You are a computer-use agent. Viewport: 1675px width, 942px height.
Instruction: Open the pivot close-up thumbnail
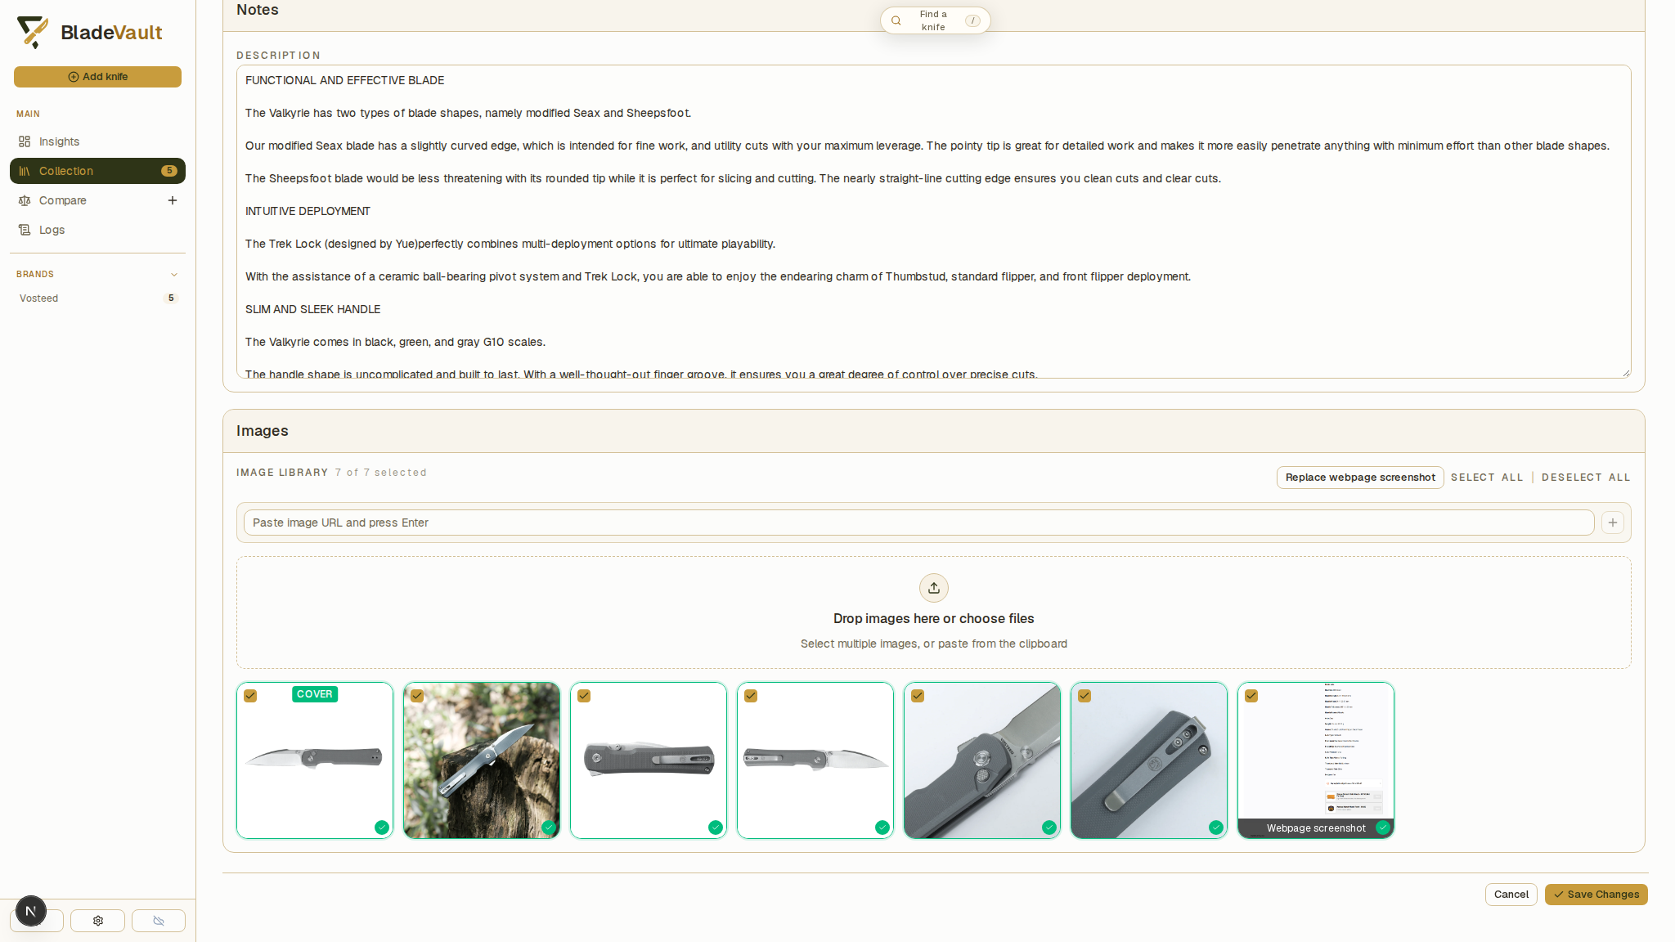point(982,760)
